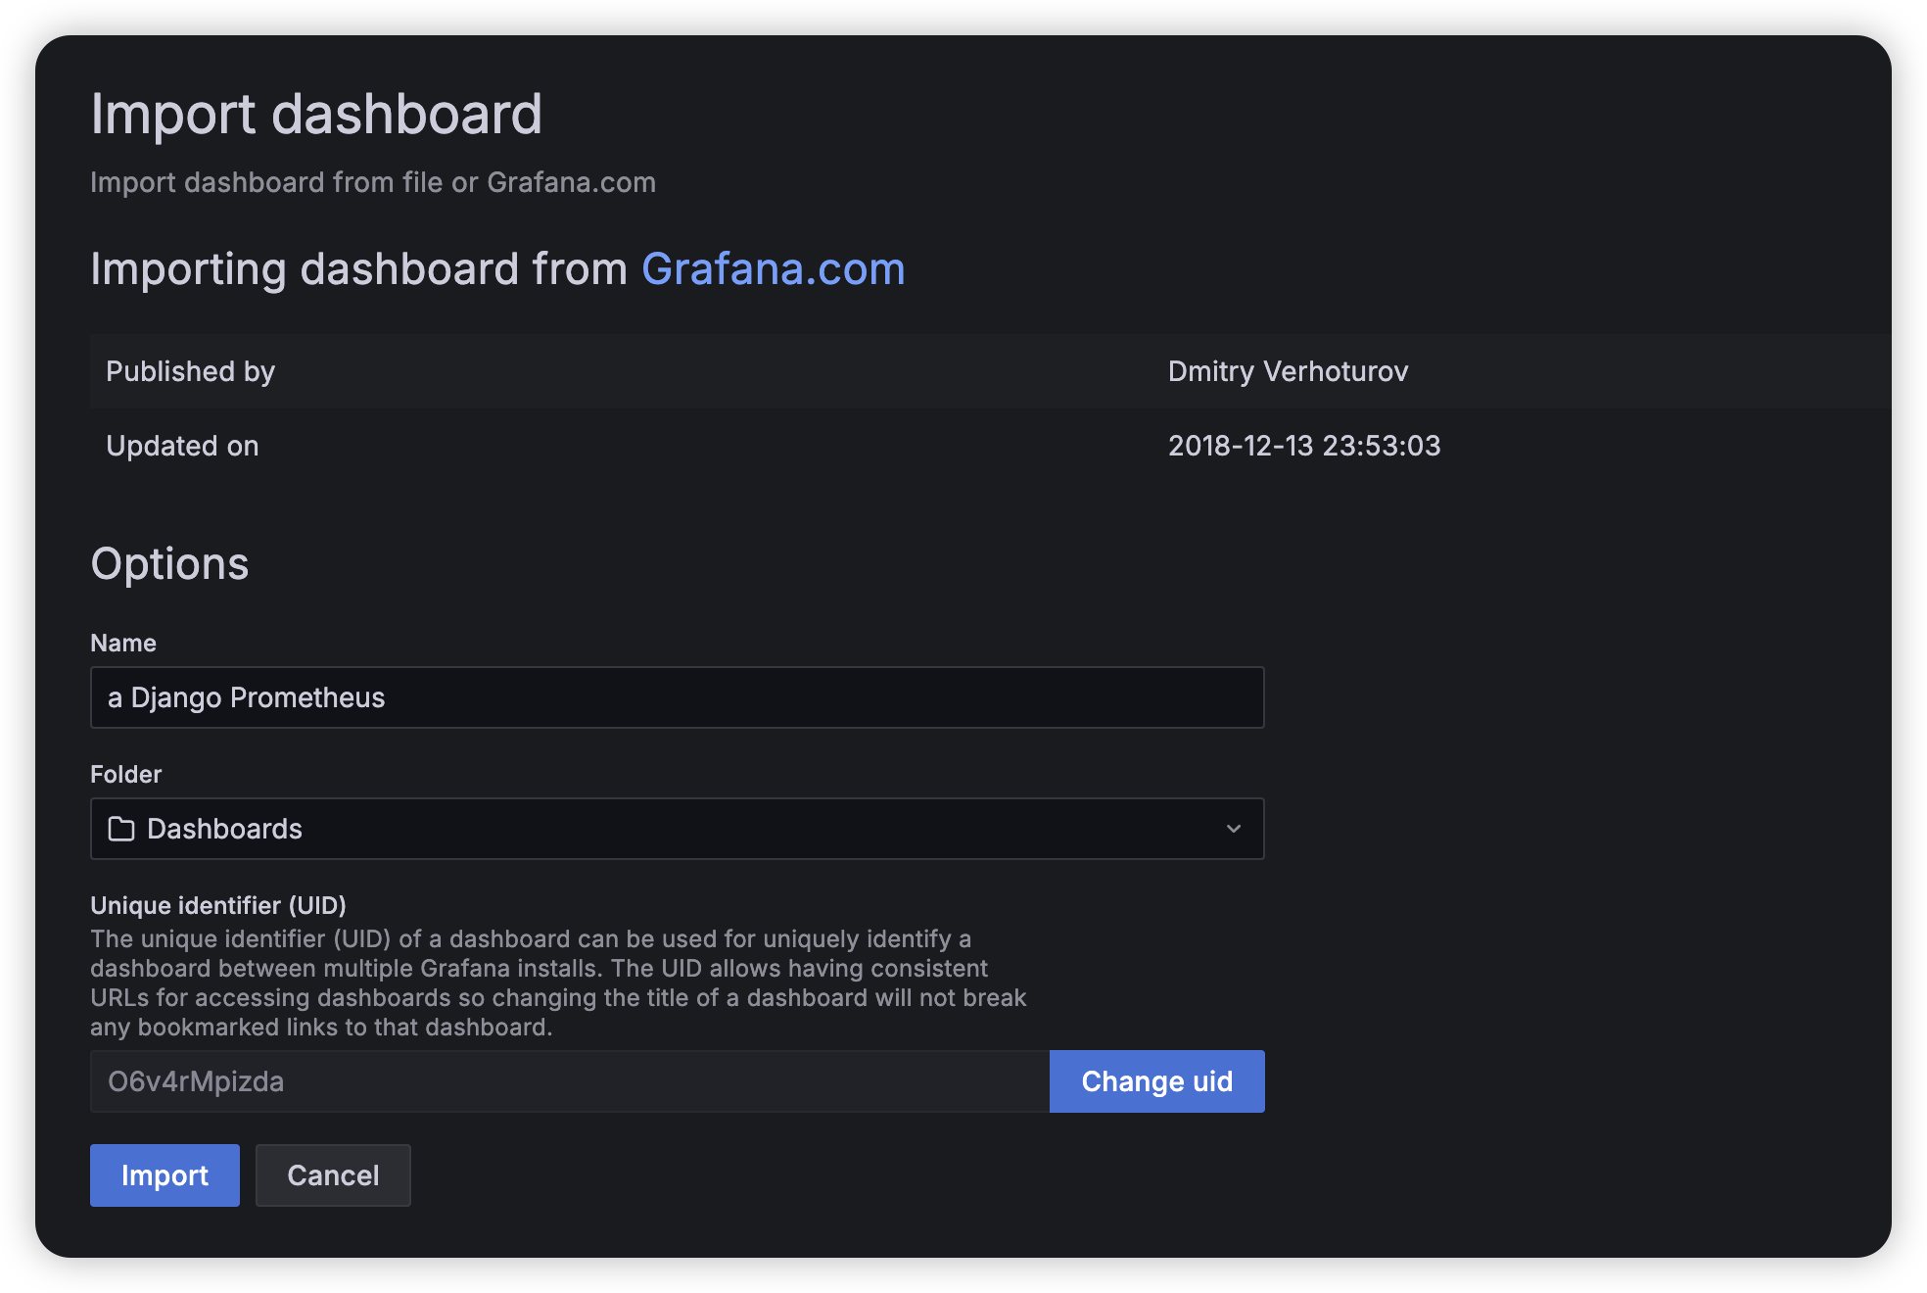Click the Import button
The width and height of the screenshot is (1927, 1293).
pos(164,1175)
